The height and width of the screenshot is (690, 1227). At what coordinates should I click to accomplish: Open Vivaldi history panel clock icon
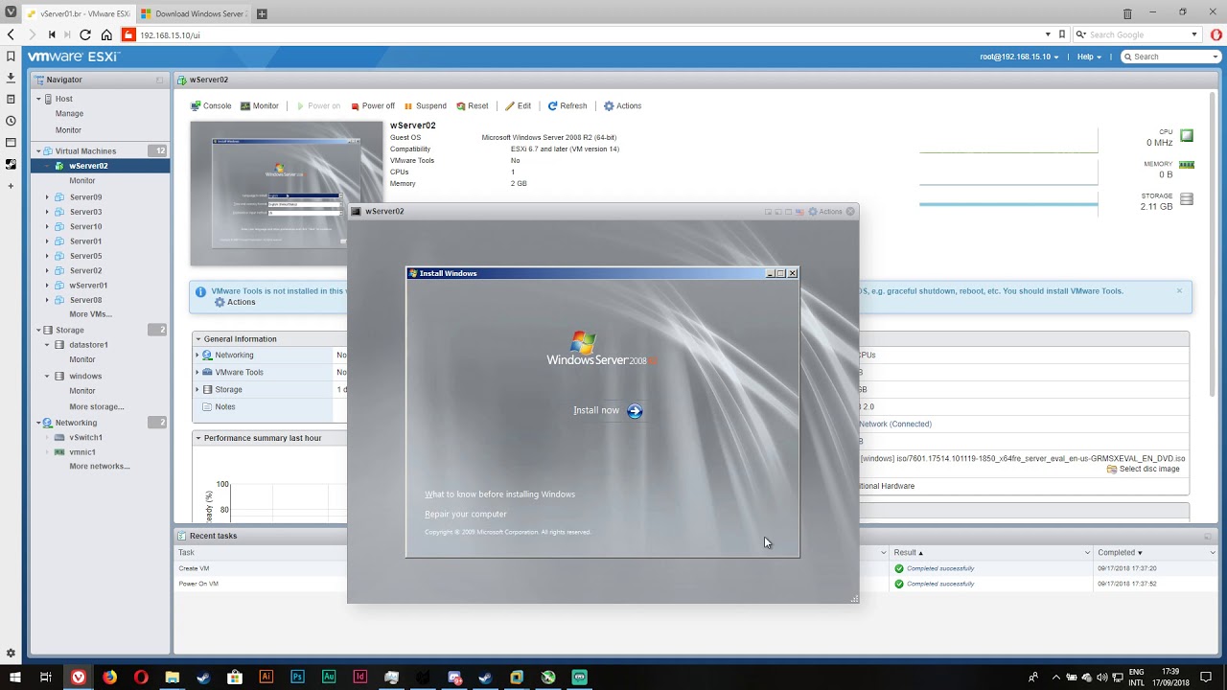(11, 121)
